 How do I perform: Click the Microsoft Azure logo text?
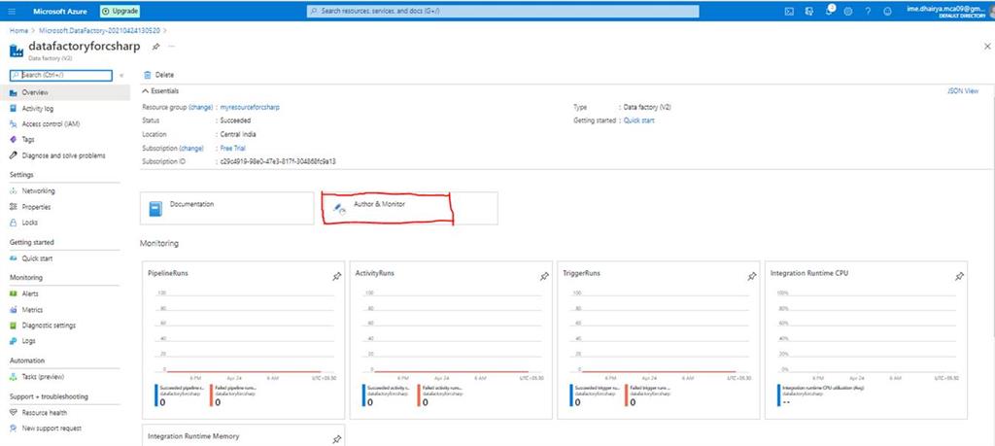(59, 12)
